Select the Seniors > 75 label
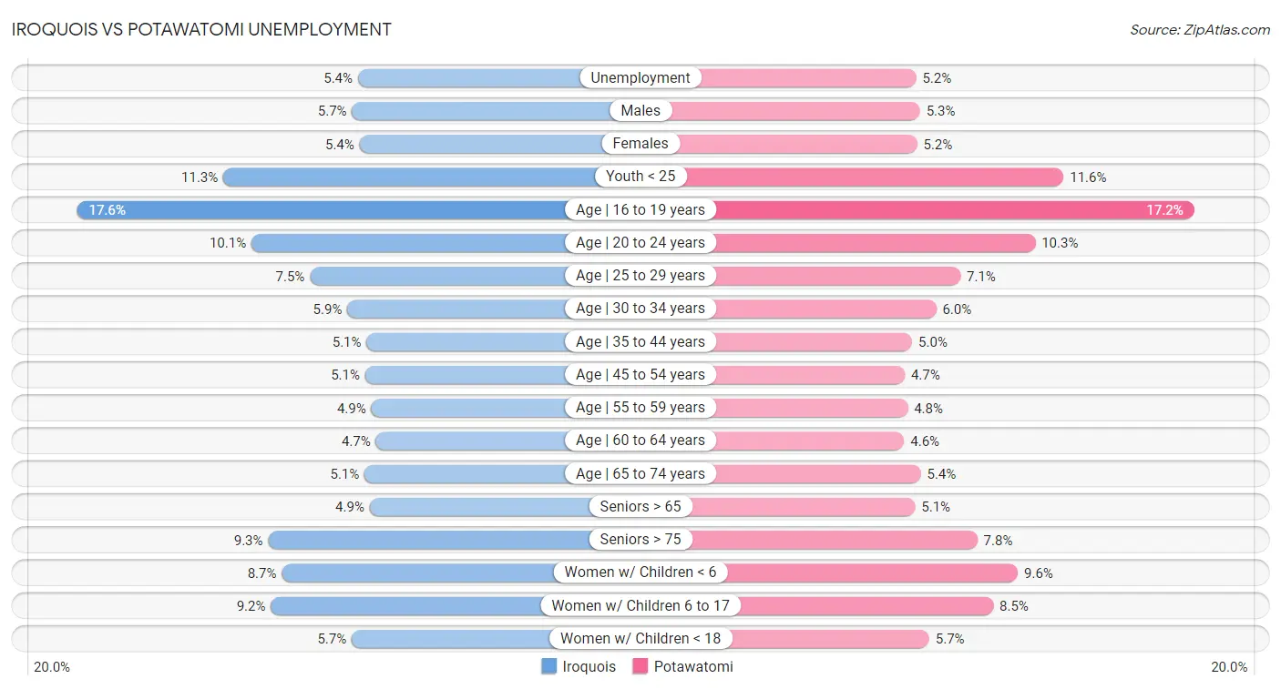1281x689 pixels. tap(640, 540)
